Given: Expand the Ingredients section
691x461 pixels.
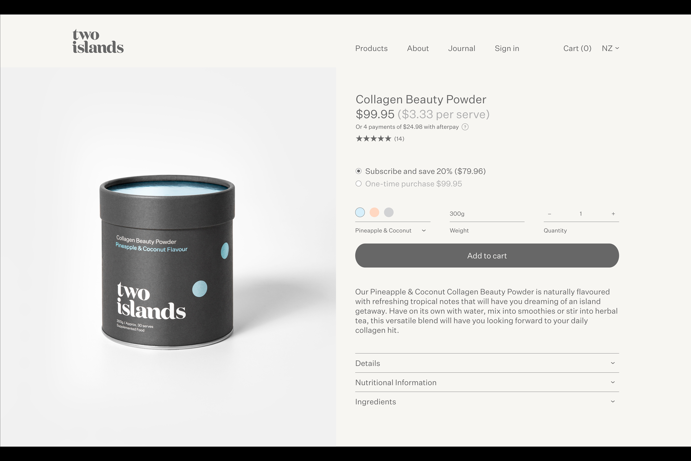Looking at the screenshot, I should (x=487, y=402).
